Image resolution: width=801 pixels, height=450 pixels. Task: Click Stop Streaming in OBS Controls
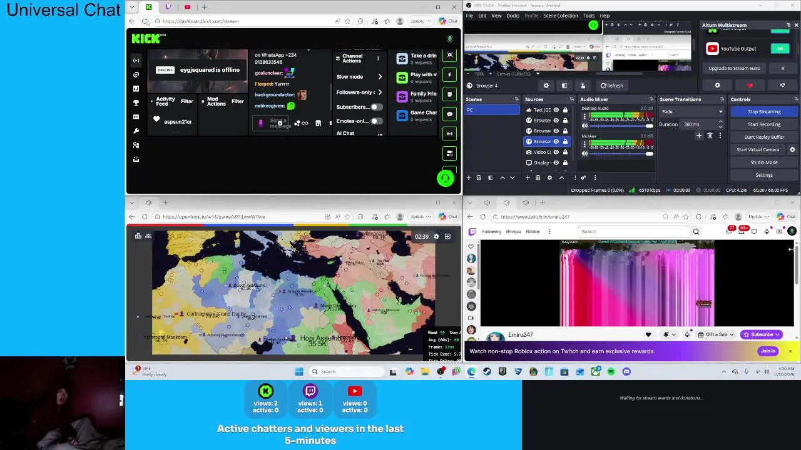pos(764,111)
